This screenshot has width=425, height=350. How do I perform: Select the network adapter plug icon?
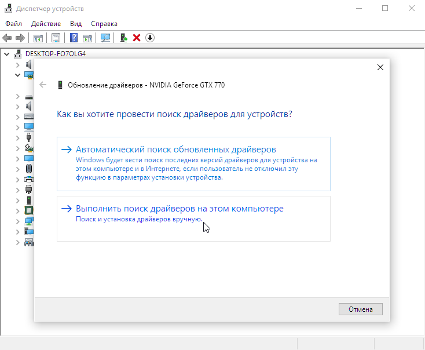(29, 189)
